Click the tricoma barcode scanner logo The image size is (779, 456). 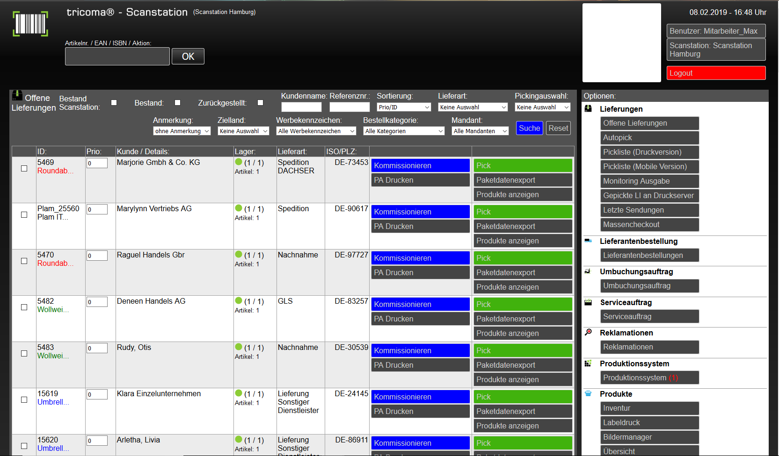[30, 24]
